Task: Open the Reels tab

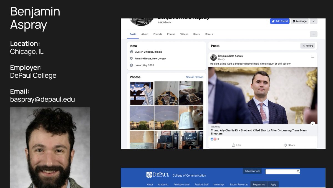Action: point(196,34)
